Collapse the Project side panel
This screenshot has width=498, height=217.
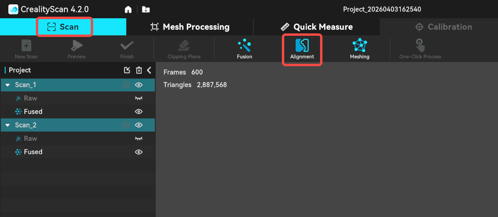(x=149, y=70)
